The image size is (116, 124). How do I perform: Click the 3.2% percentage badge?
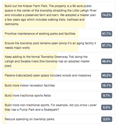point(107,119)
